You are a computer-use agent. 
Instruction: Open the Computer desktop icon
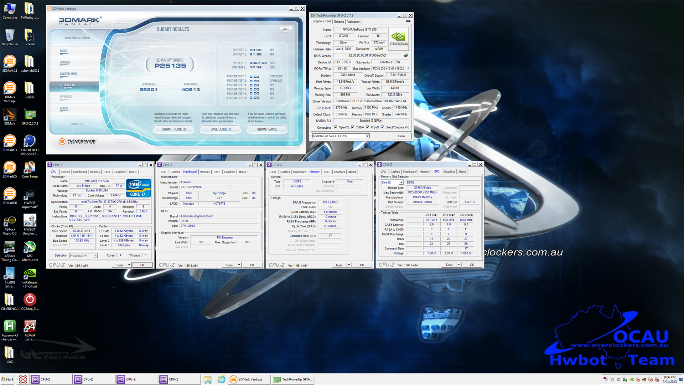10,11
